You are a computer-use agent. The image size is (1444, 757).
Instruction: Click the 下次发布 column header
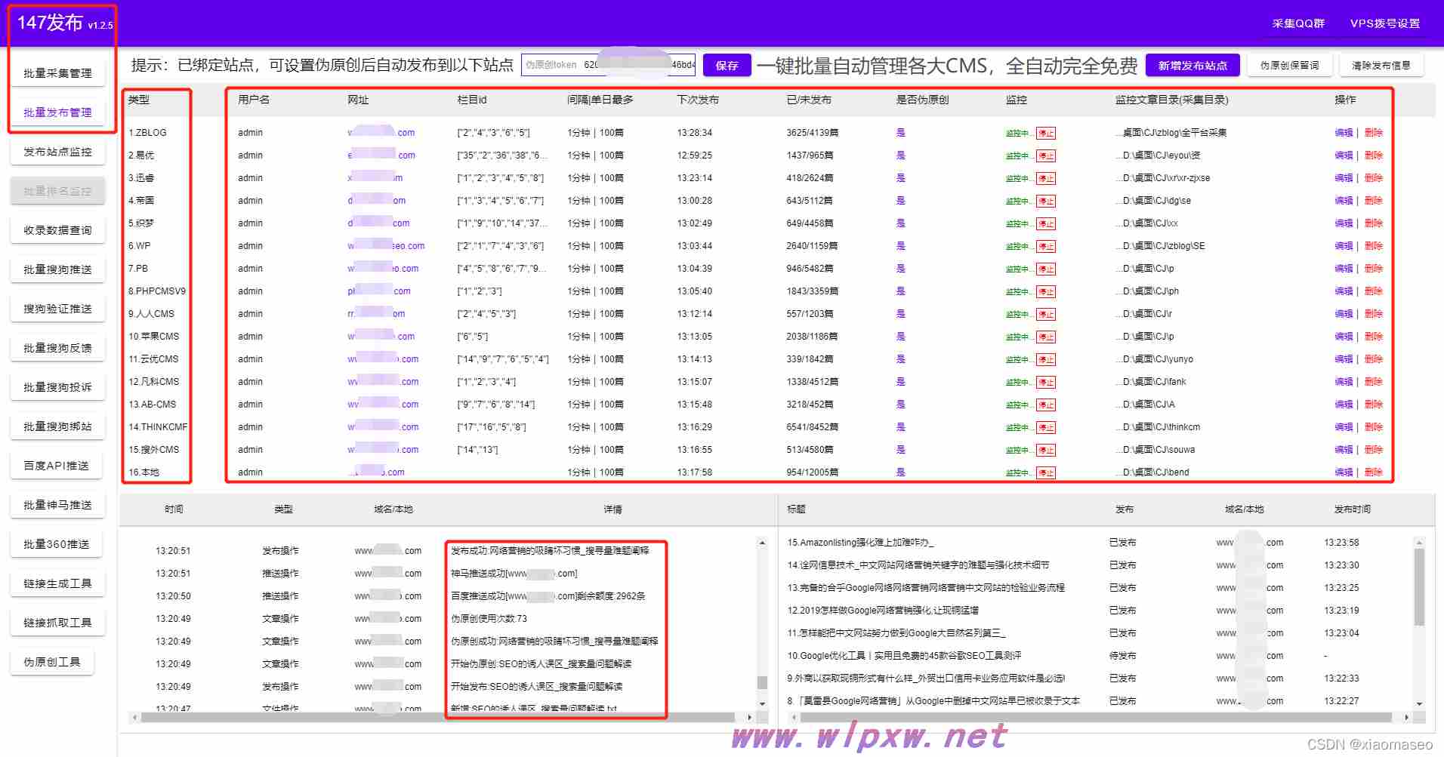[698, 100]
